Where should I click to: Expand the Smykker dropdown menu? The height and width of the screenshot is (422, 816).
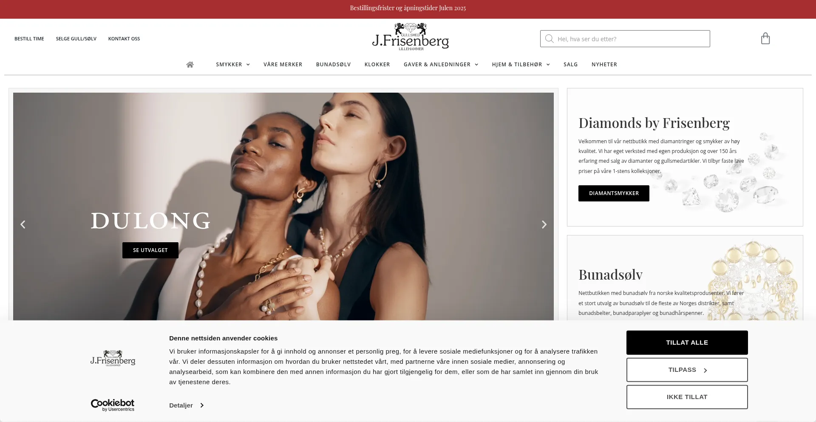point(233,65)
